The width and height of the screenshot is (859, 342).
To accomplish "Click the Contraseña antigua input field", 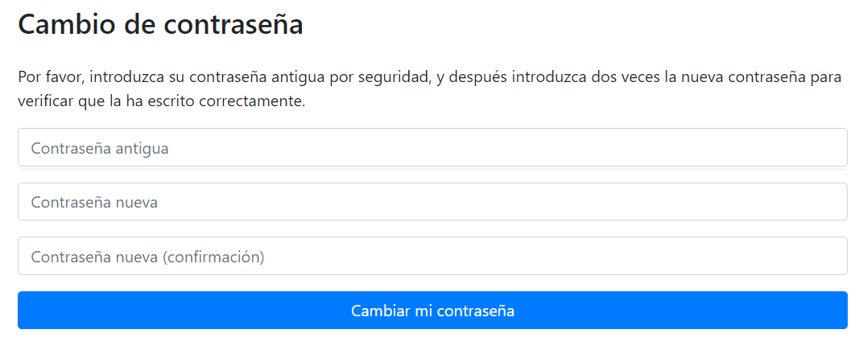I will pos(432,147).
